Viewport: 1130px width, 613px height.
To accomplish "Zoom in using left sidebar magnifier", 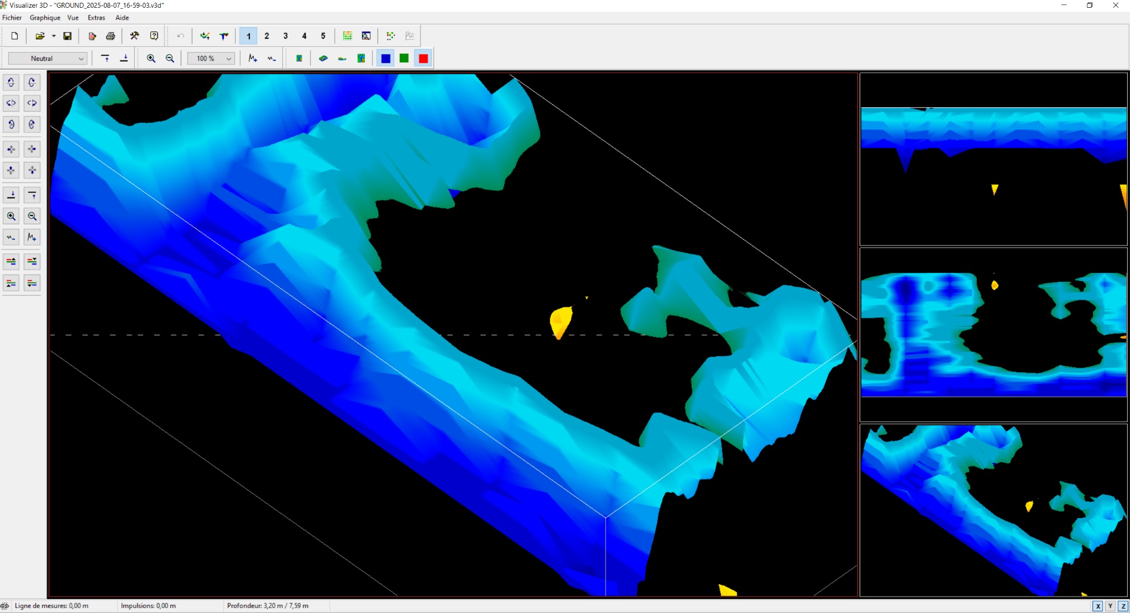I will 11,216.
